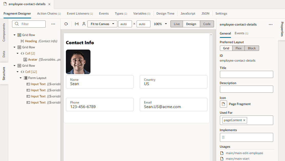
Task: Click the canvas height auto field
Action: 144,24
